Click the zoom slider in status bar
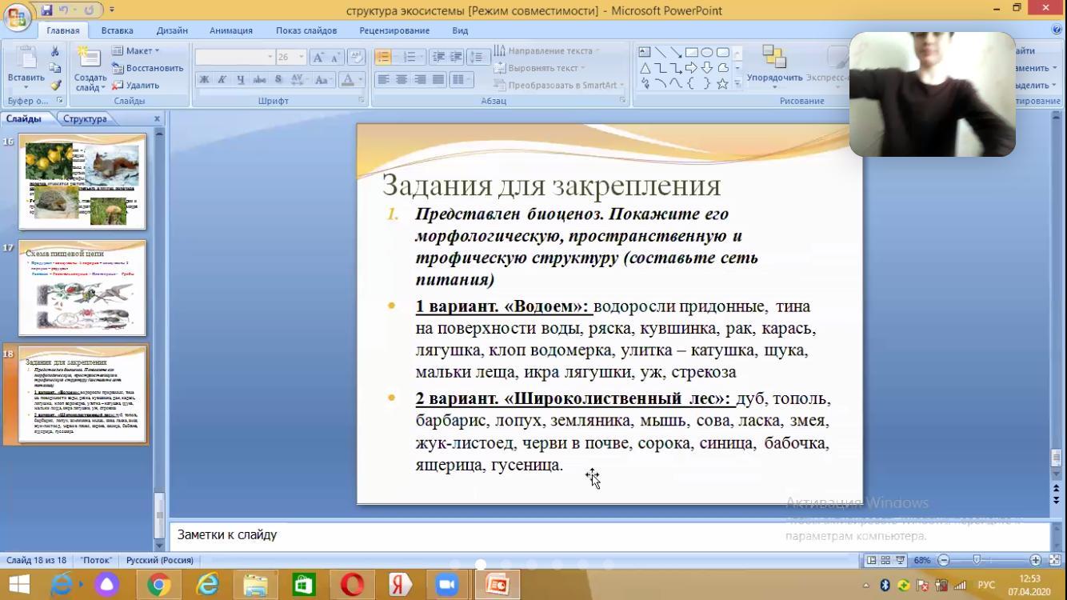 point(977,561)
